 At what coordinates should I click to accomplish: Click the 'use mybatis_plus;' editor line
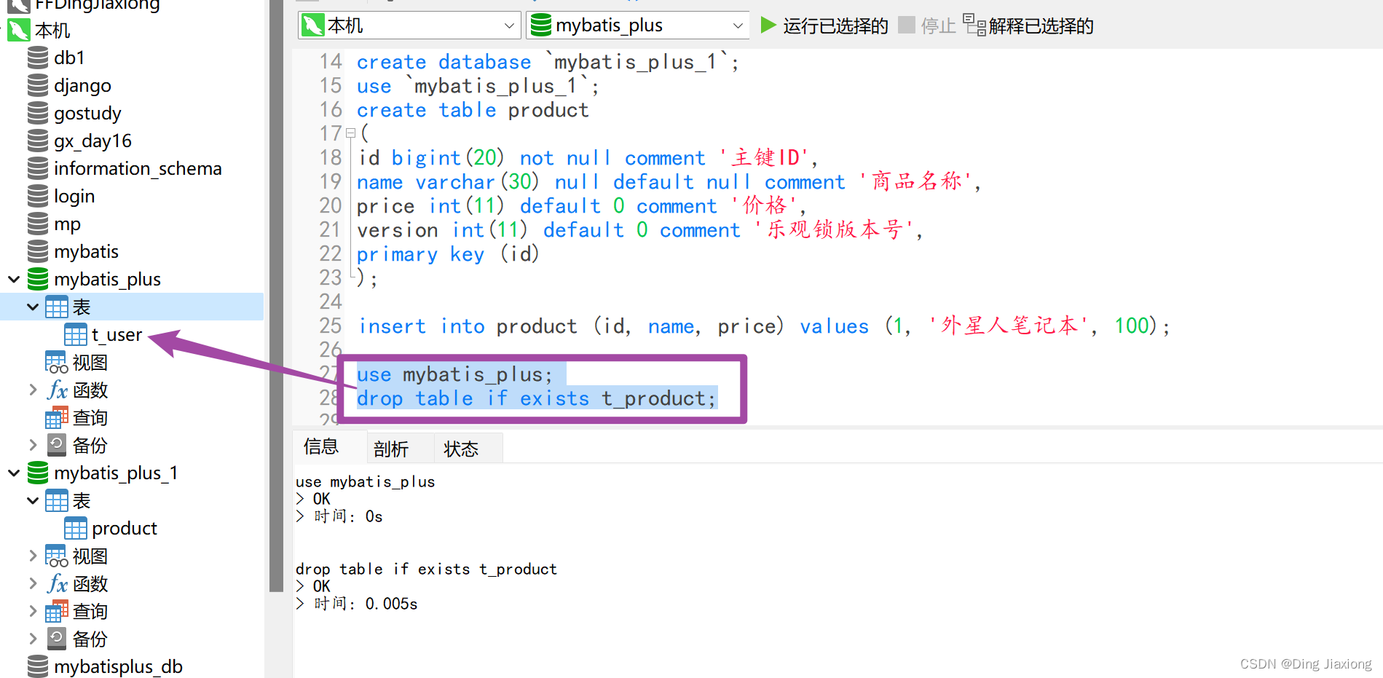click(454, 374)
